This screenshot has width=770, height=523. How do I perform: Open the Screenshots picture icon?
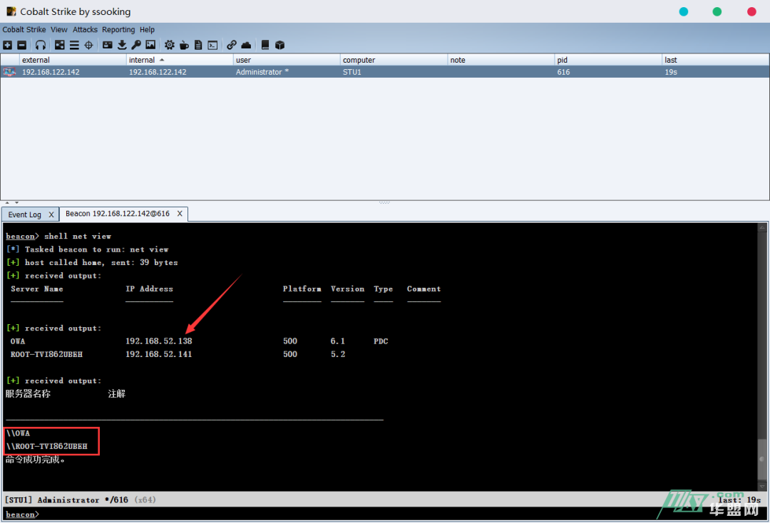point(150,45)
